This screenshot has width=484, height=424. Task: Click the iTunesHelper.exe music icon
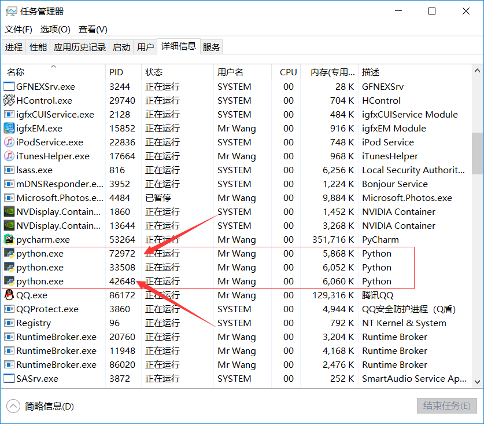click(9, 156)
